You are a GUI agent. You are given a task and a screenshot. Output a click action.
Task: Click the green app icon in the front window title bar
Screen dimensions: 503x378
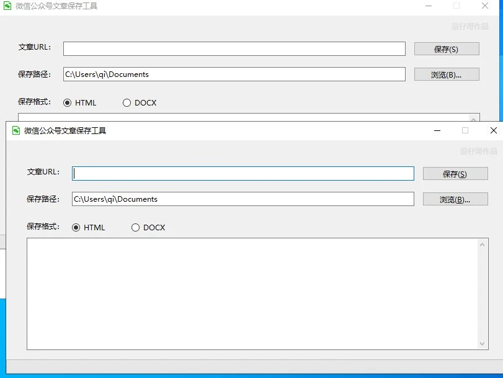16,130
